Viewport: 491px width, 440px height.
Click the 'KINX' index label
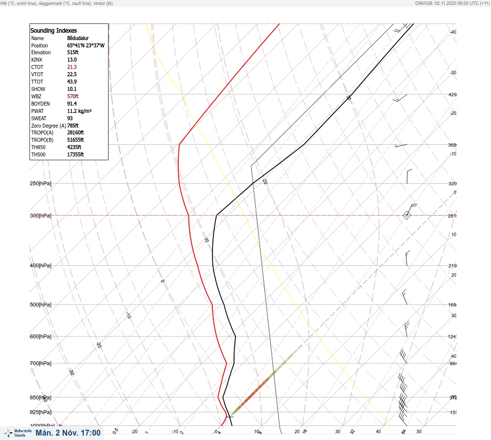37,60
